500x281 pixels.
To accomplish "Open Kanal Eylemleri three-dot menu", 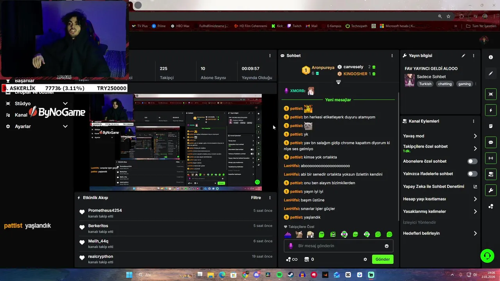I will coord(473,121).
